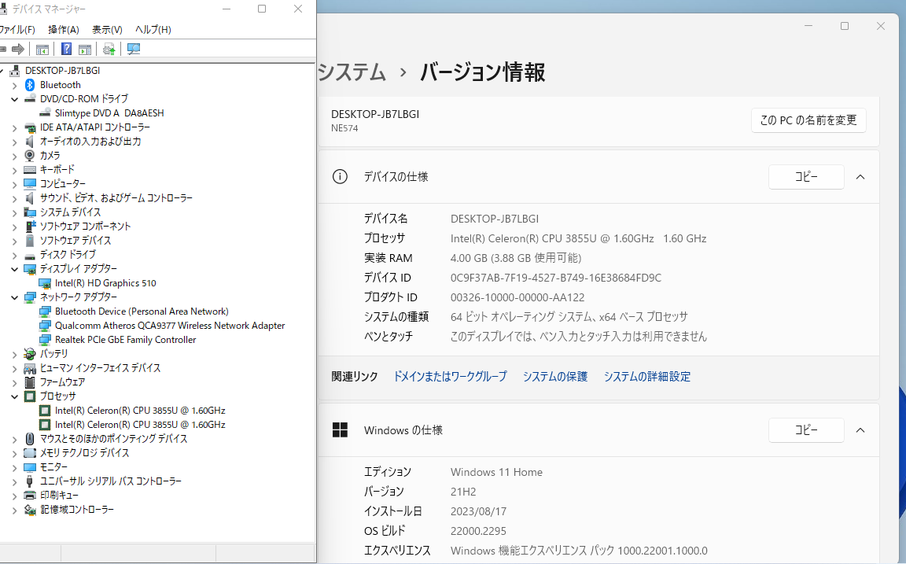Click the disk drives (ディスク ドライブ) icon
This screenshot has width=906, height=564.
(x=30, y=255)
